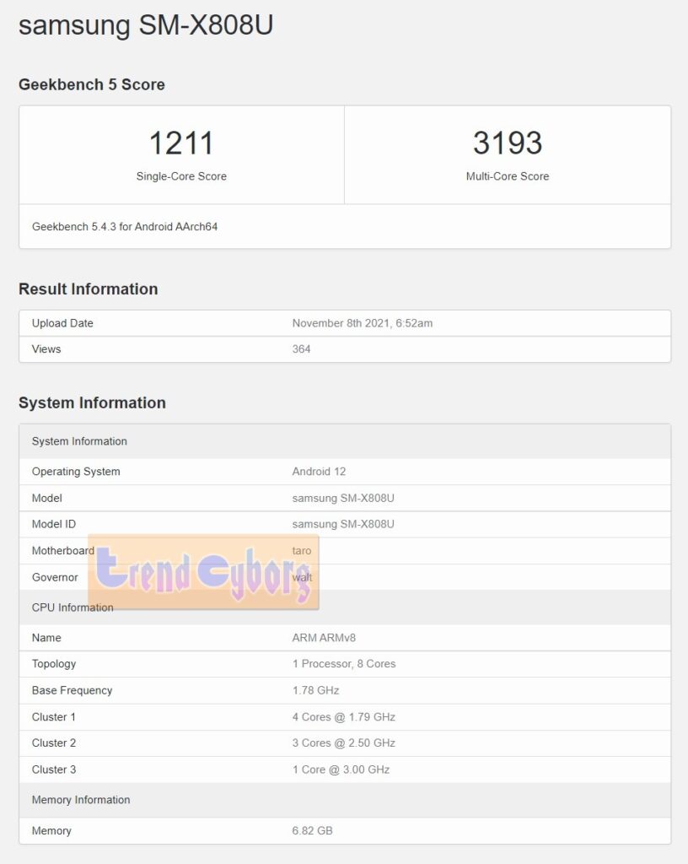Screen dimensions: 688x864
Task: Click the Views count 364
Action: [301, 349]
